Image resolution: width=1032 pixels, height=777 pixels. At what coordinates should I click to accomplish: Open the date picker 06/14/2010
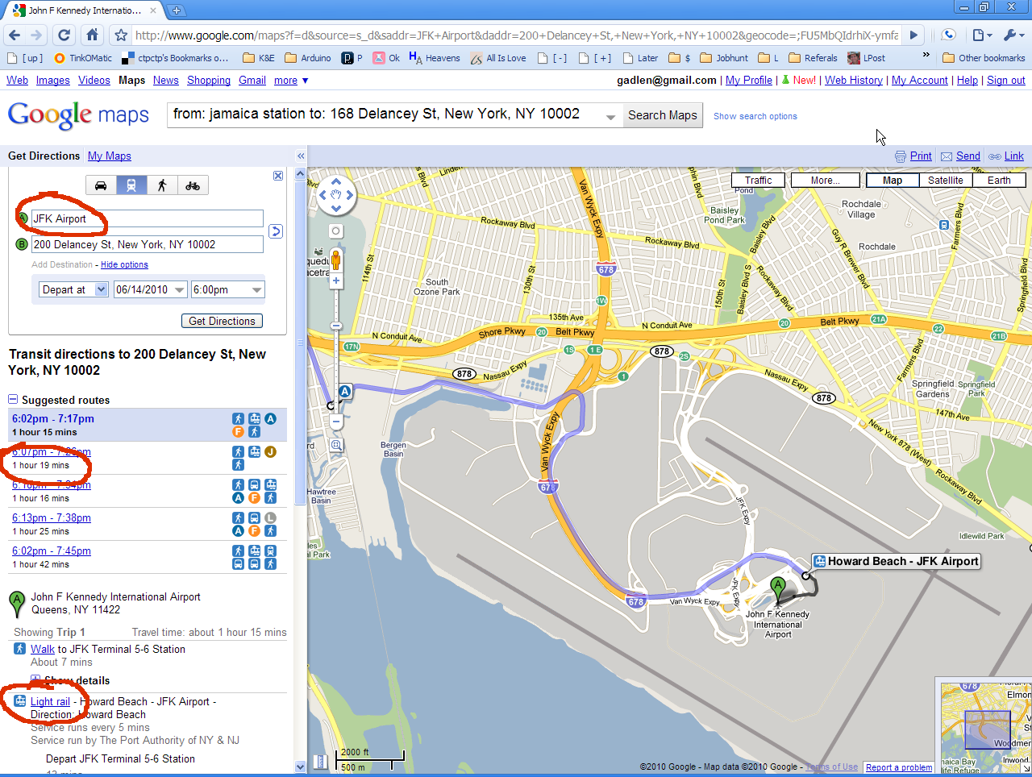click(x=150, y=289)
